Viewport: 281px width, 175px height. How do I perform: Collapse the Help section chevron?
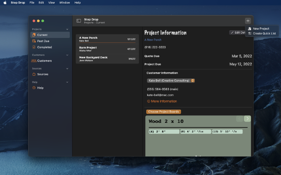tap(67, 82)
